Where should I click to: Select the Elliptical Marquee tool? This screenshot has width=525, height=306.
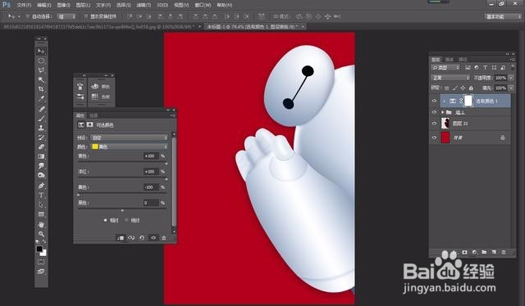(x=41, y=61)
